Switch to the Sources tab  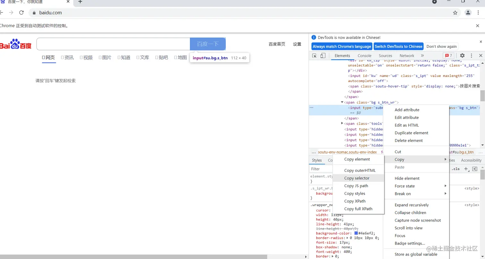[x=385, y=55]
